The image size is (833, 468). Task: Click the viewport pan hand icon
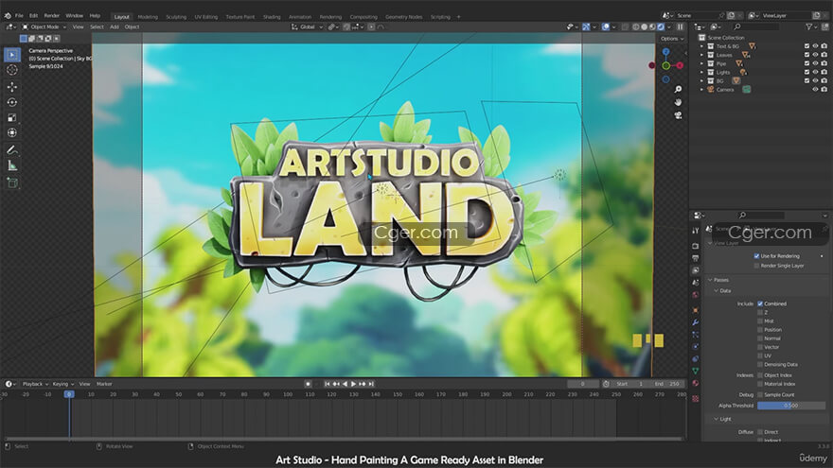(678, 102)
